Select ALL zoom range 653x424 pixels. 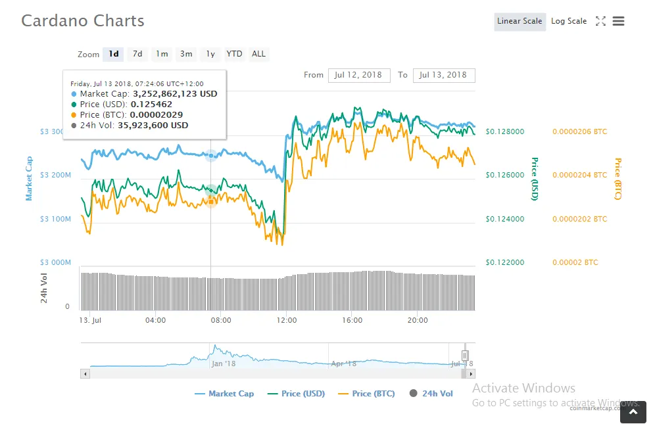[x=258, y=54]
